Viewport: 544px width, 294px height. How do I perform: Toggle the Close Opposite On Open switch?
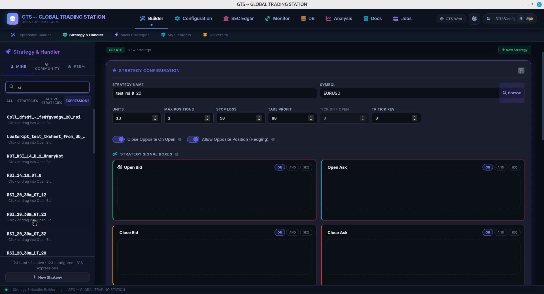click(x=118, y=139)
